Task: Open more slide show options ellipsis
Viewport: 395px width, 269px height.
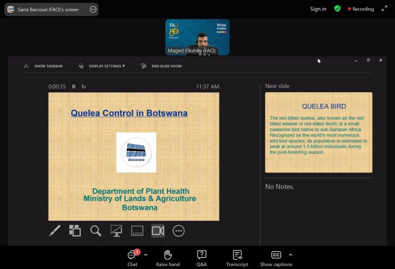Action: coord(179,231)
